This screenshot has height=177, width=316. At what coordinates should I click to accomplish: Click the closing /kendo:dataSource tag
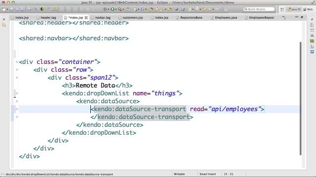(x=110, y=125)
